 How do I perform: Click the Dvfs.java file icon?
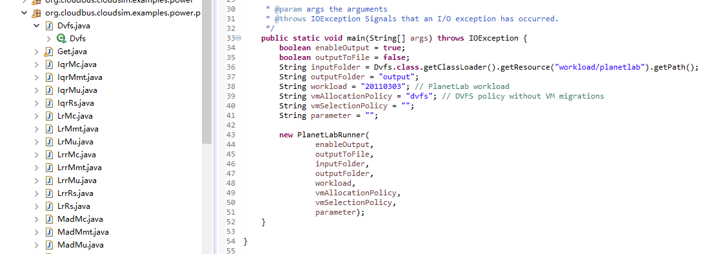click(x=50, y=26)
